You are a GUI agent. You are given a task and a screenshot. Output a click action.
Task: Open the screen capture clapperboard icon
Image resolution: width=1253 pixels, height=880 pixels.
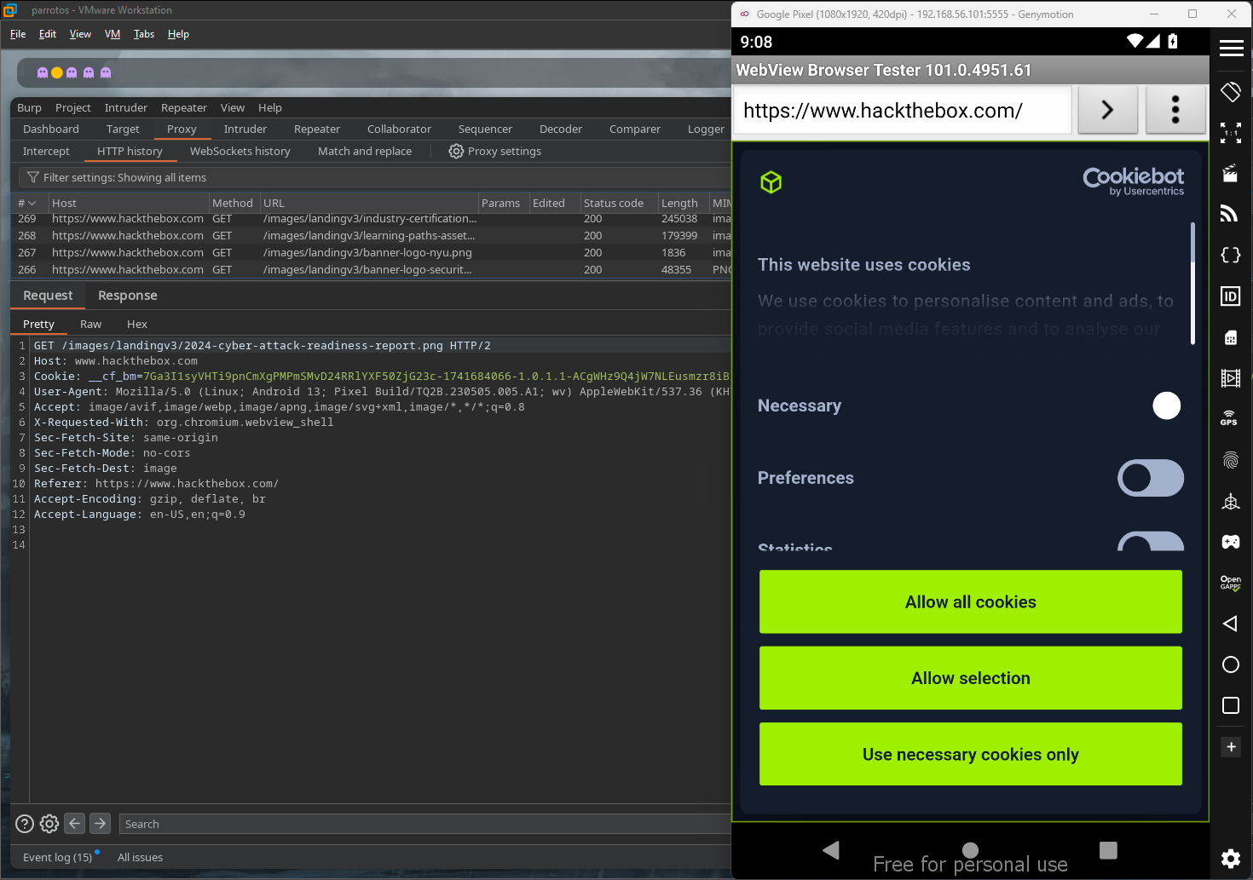pyautogui.click(x=1231, y=174)
